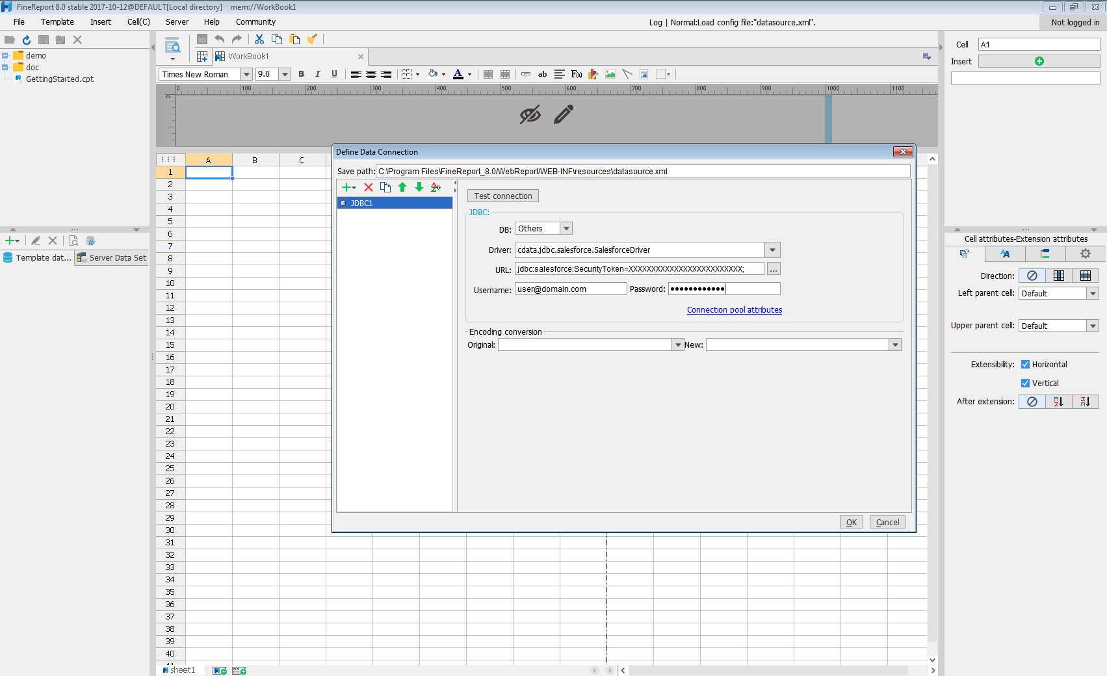Screen dimensions: 1107x676
Task: Toggle the hidden eye icon above the grid
Action: (530, 114)
